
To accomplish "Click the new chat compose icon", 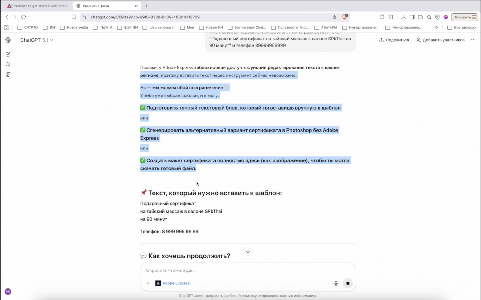I will (8, 54).
